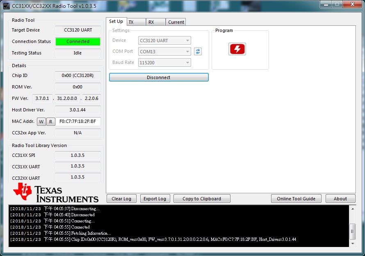
Task: Click the green Connected status field
Action: [78, 41]
